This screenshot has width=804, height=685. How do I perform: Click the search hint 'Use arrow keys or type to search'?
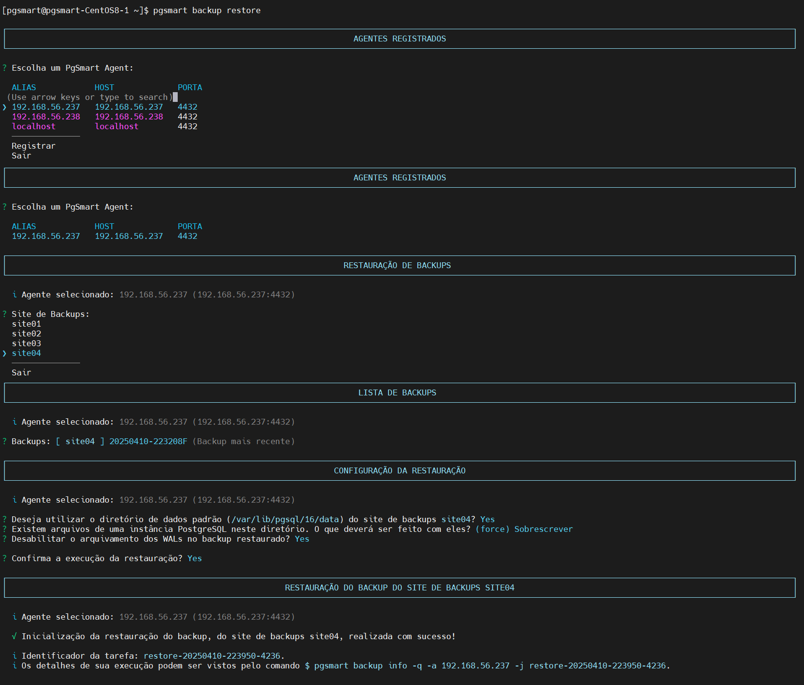[x=90, y=97]
